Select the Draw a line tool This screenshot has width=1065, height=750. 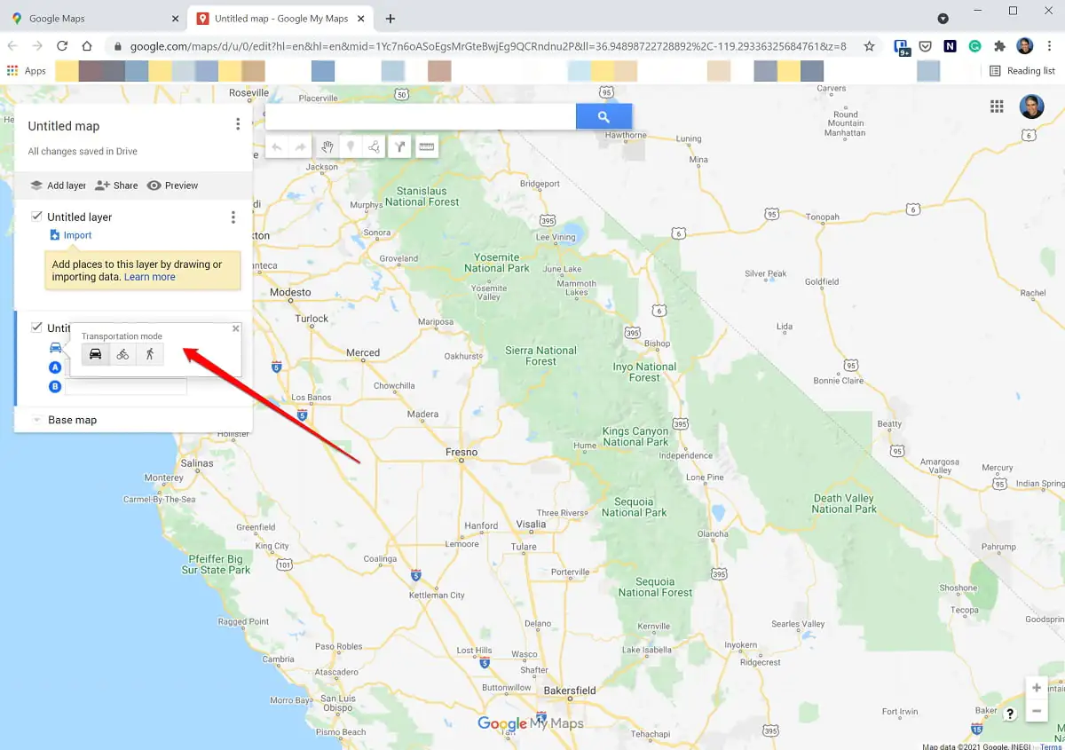375,146
